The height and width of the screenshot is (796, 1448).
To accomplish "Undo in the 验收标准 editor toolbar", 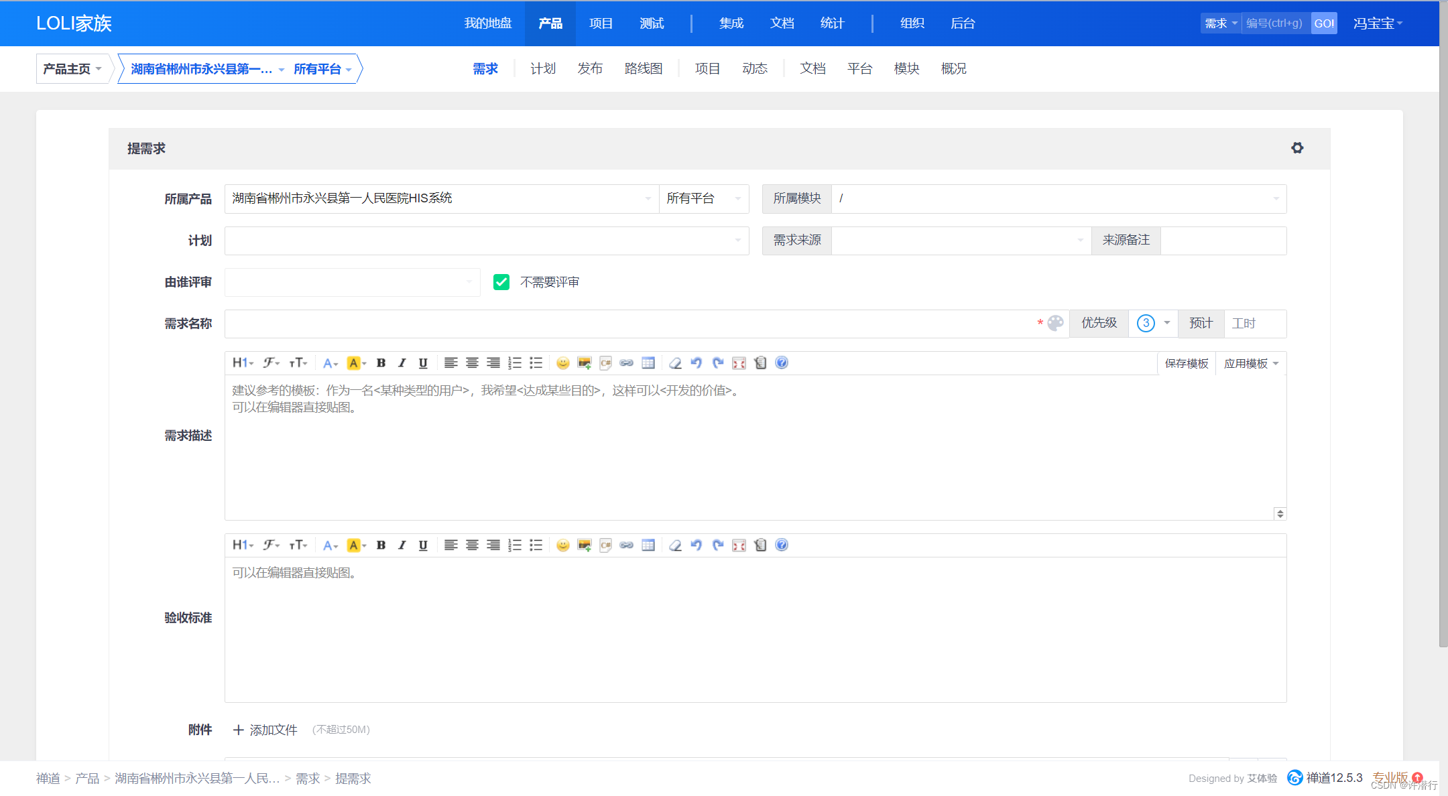I will click(697, 545).
